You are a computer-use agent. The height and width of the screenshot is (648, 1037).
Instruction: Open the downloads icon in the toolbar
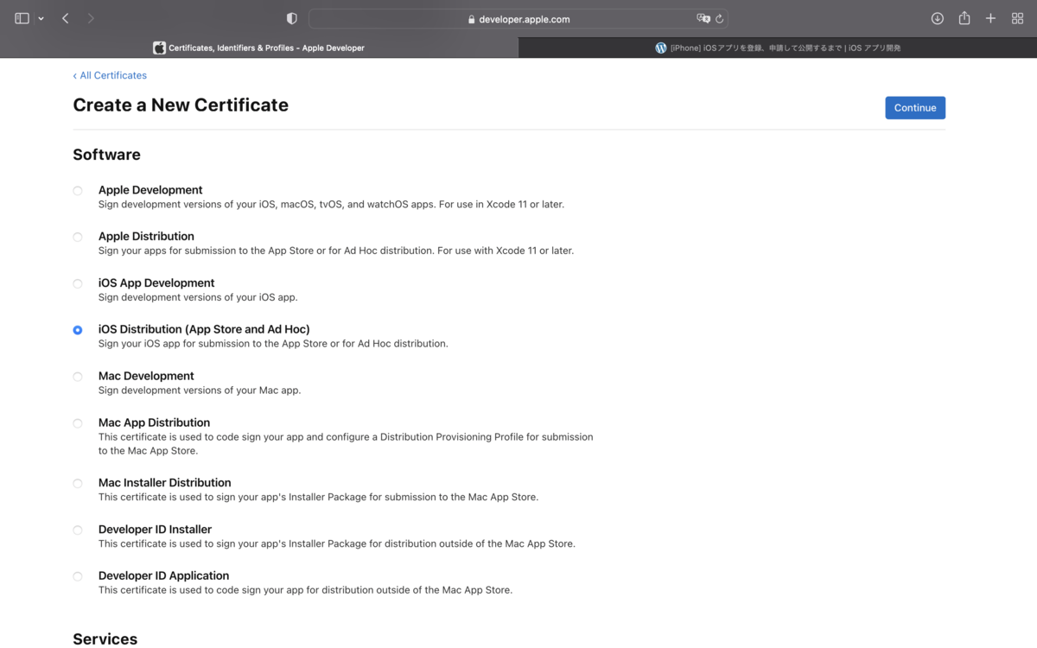coord(938,18)
